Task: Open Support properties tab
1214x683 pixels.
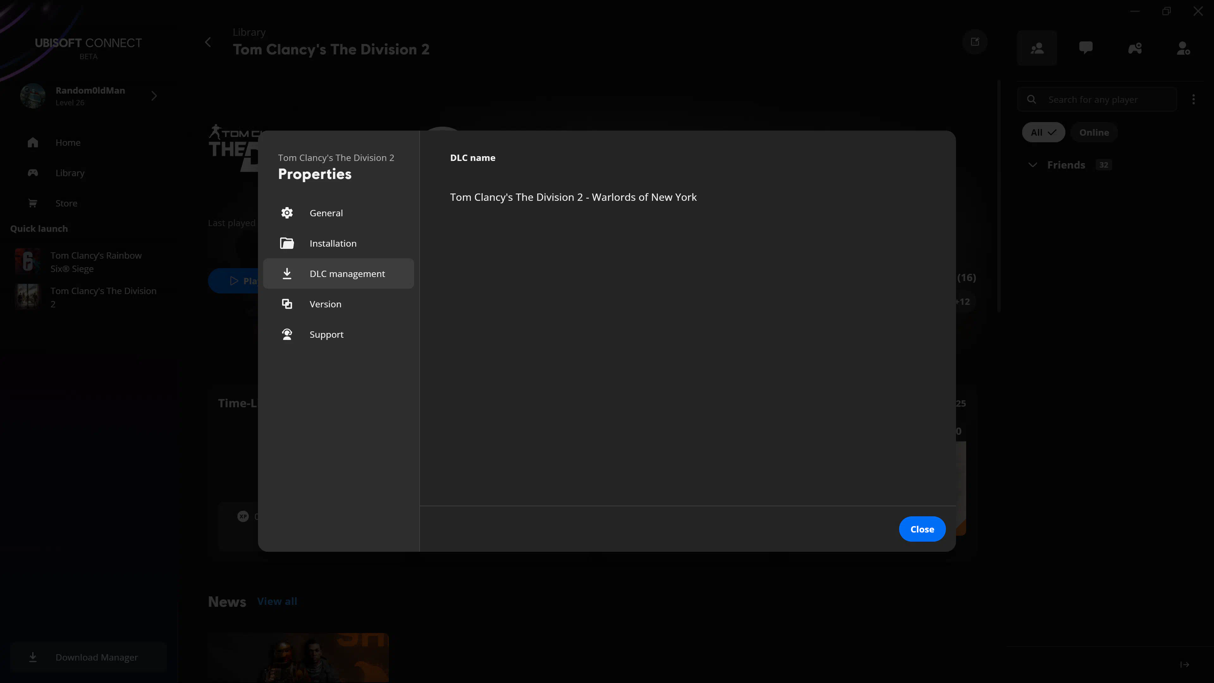Action: pyautogui.click(x=338, y=334)
